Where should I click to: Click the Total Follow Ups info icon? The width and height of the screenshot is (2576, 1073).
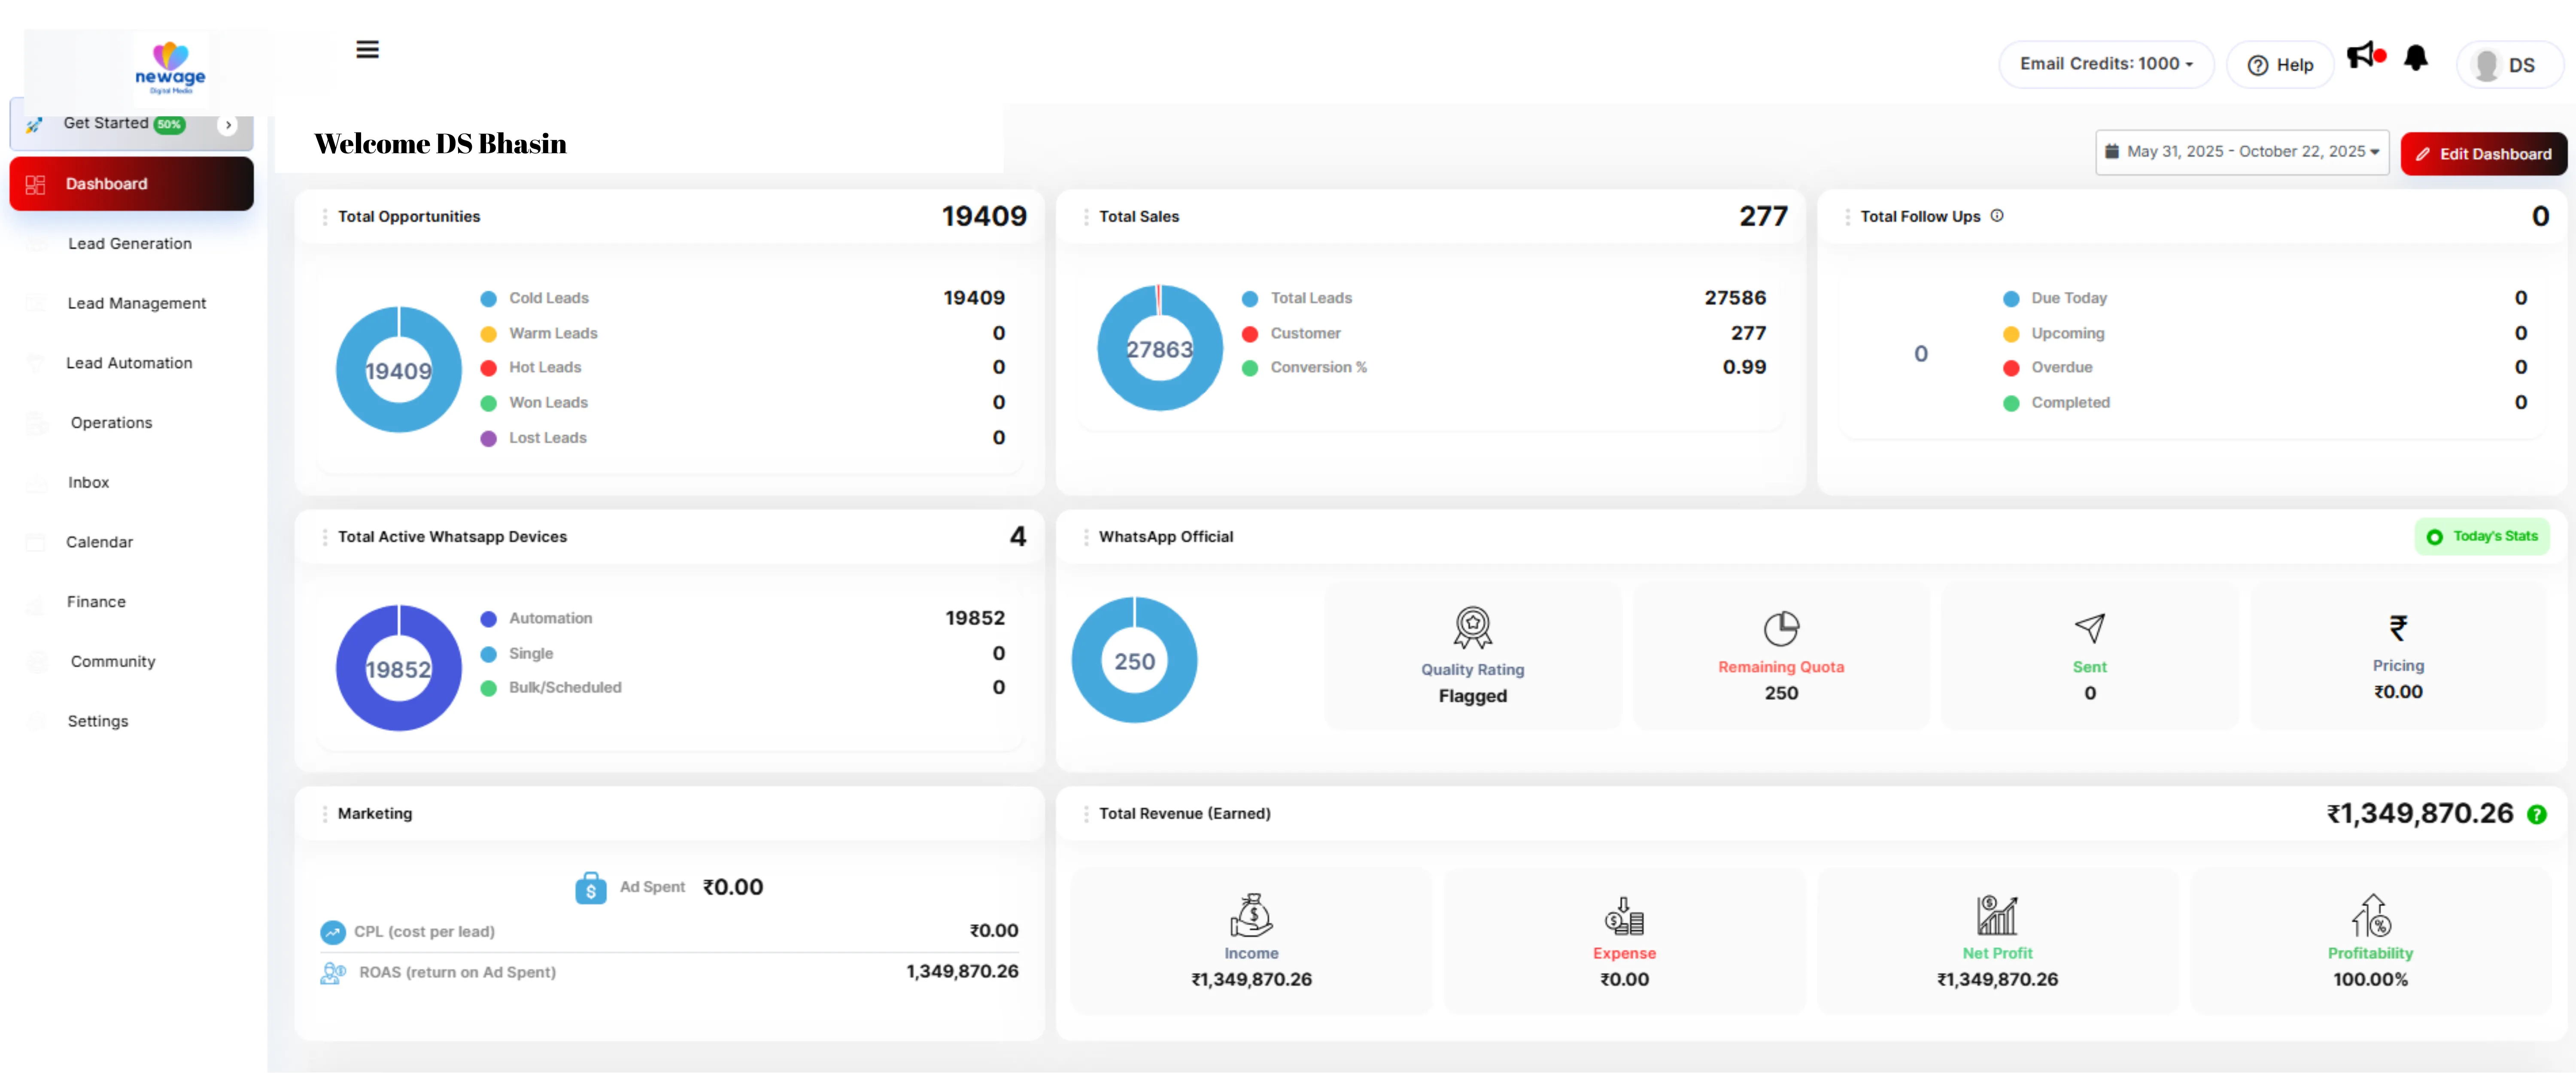click(x=1996, y=216)
